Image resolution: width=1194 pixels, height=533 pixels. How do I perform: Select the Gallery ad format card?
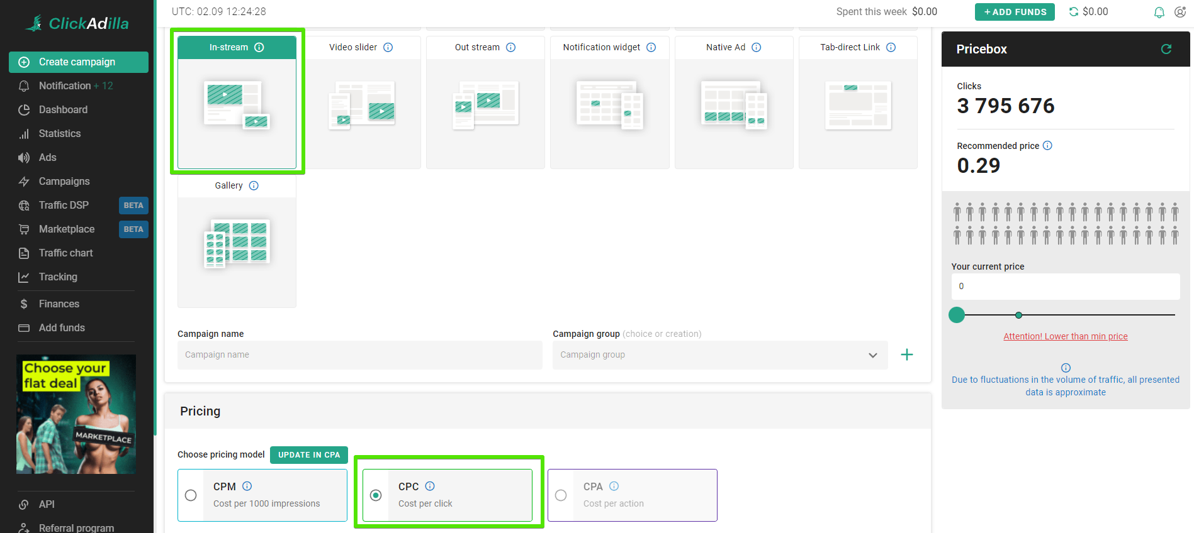point(237,242)
